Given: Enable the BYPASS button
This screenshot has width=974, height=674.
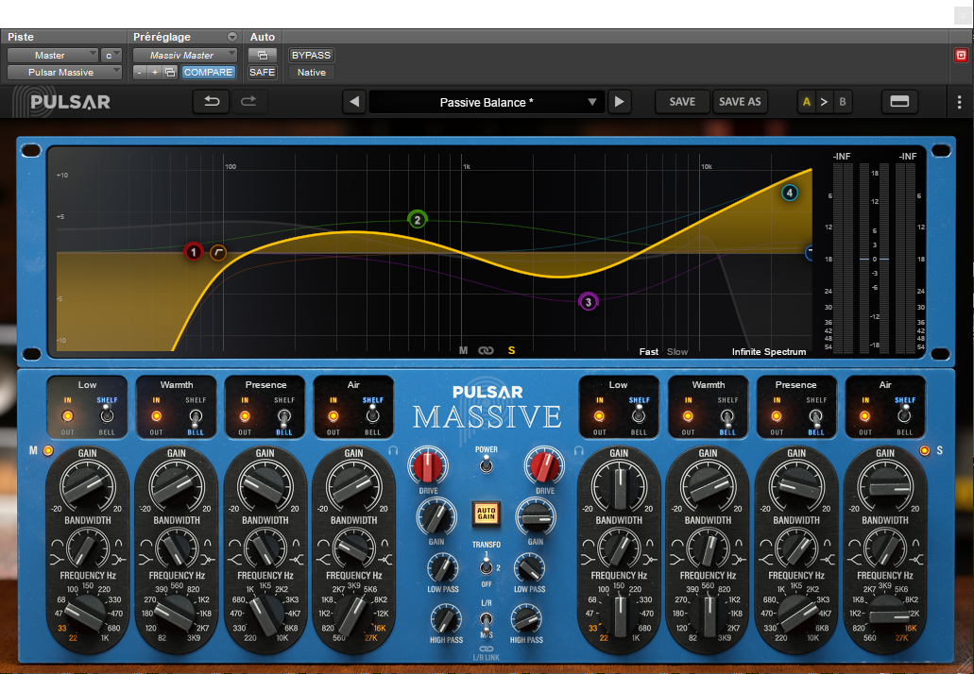Looking at the screenshot, I should click(311, 55).
